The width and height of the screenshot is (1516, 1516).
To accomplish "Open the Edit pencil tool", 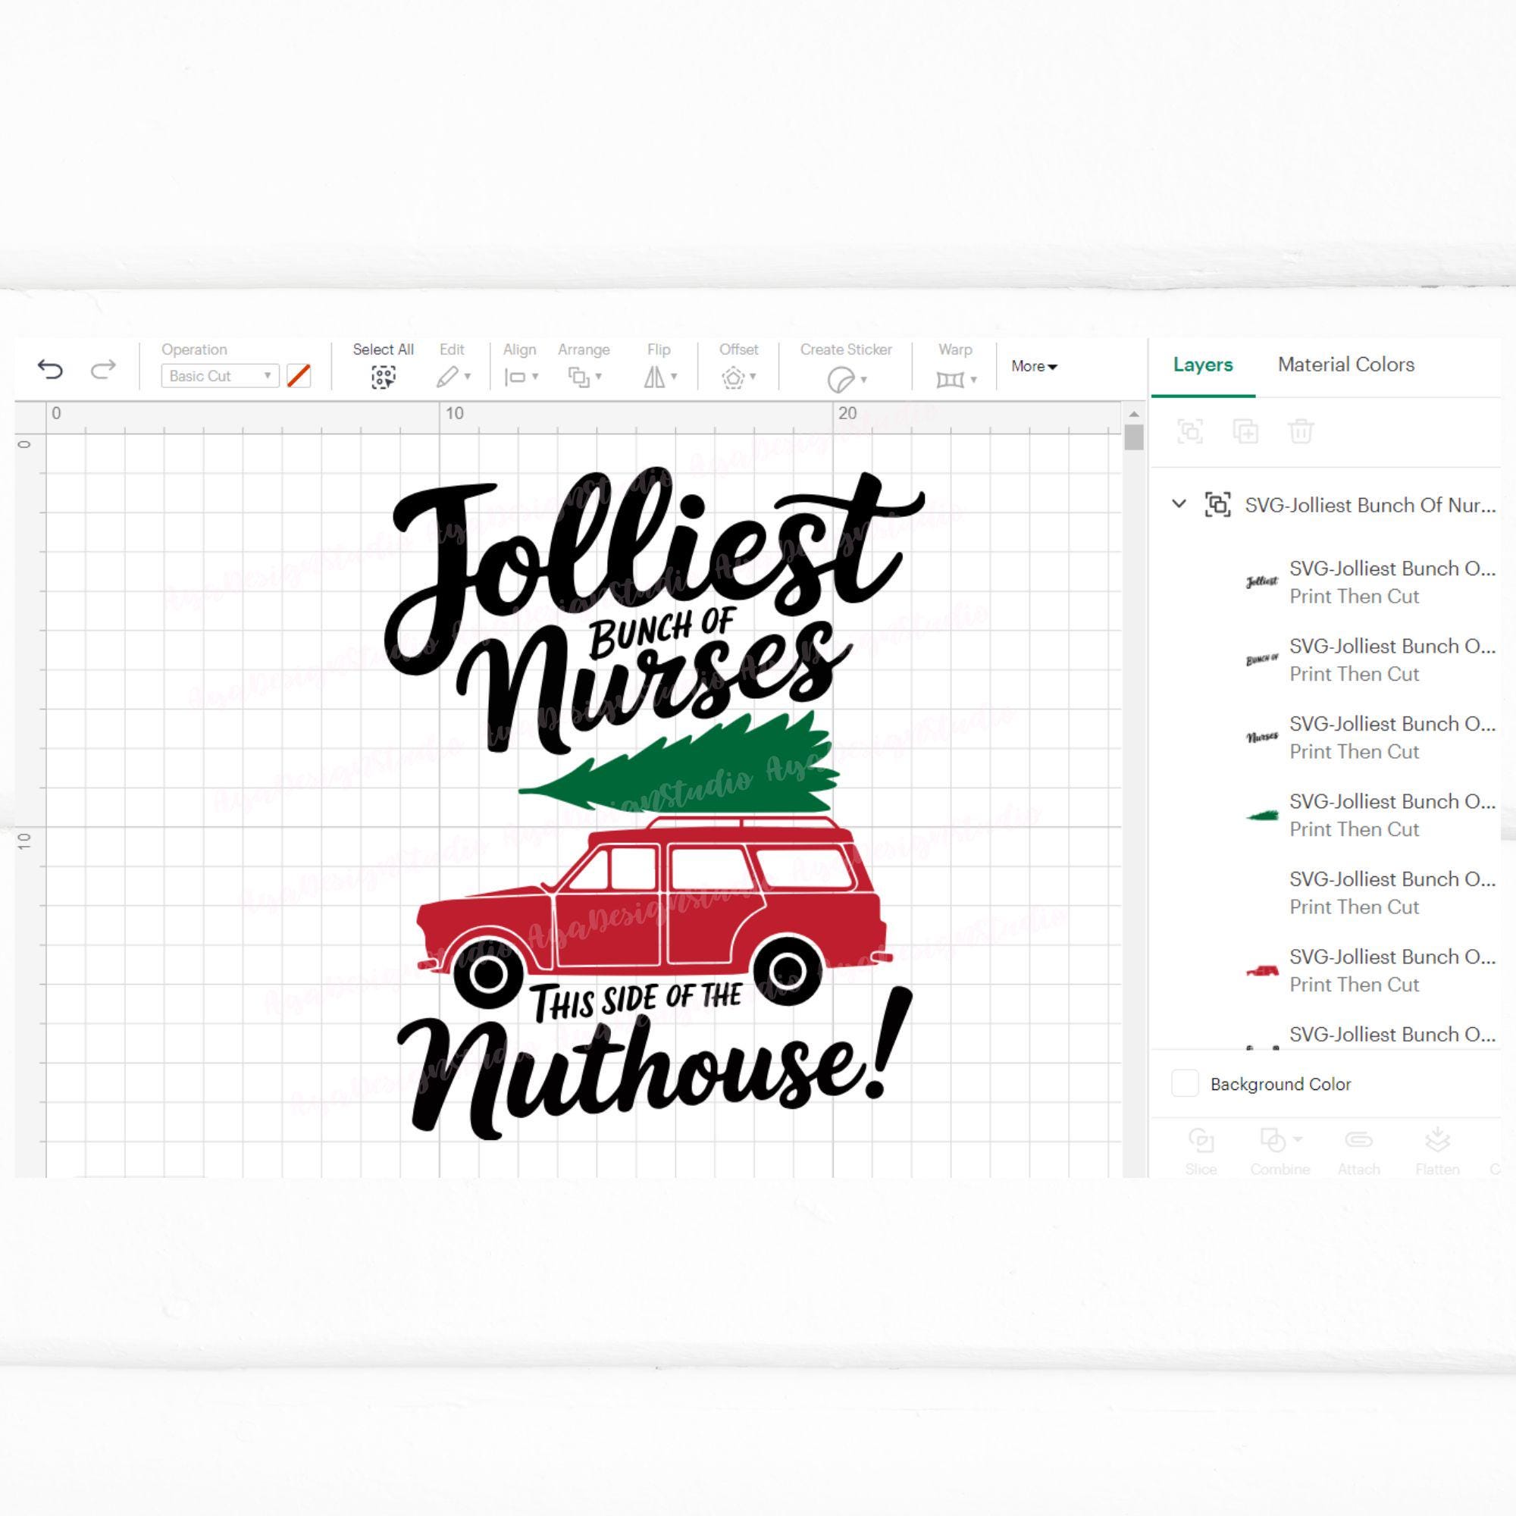I will pyautogui.click(x=447, y=377).
